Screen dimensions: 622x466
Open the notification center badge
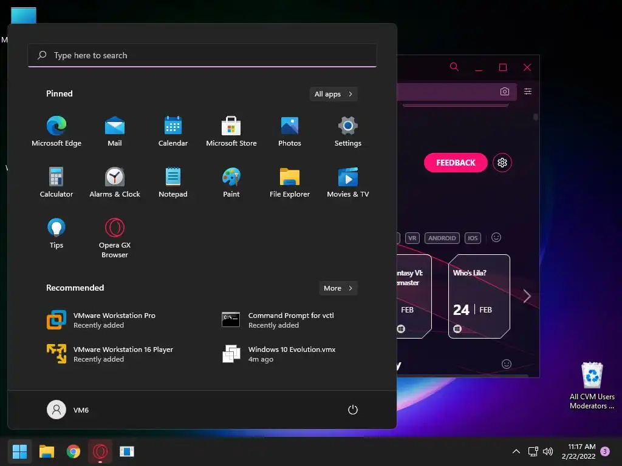coord(605,451)
